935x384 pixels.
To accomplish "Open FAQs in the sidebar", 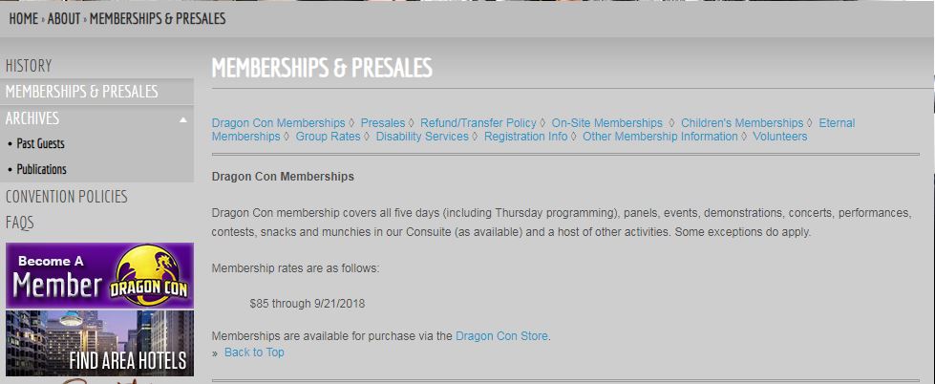I will point(20,223).
